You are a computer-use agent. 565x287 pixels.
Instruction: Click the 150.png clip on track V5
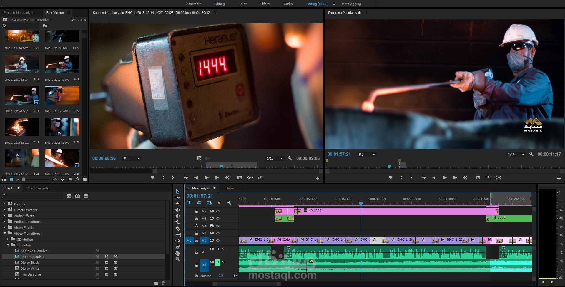397,211
